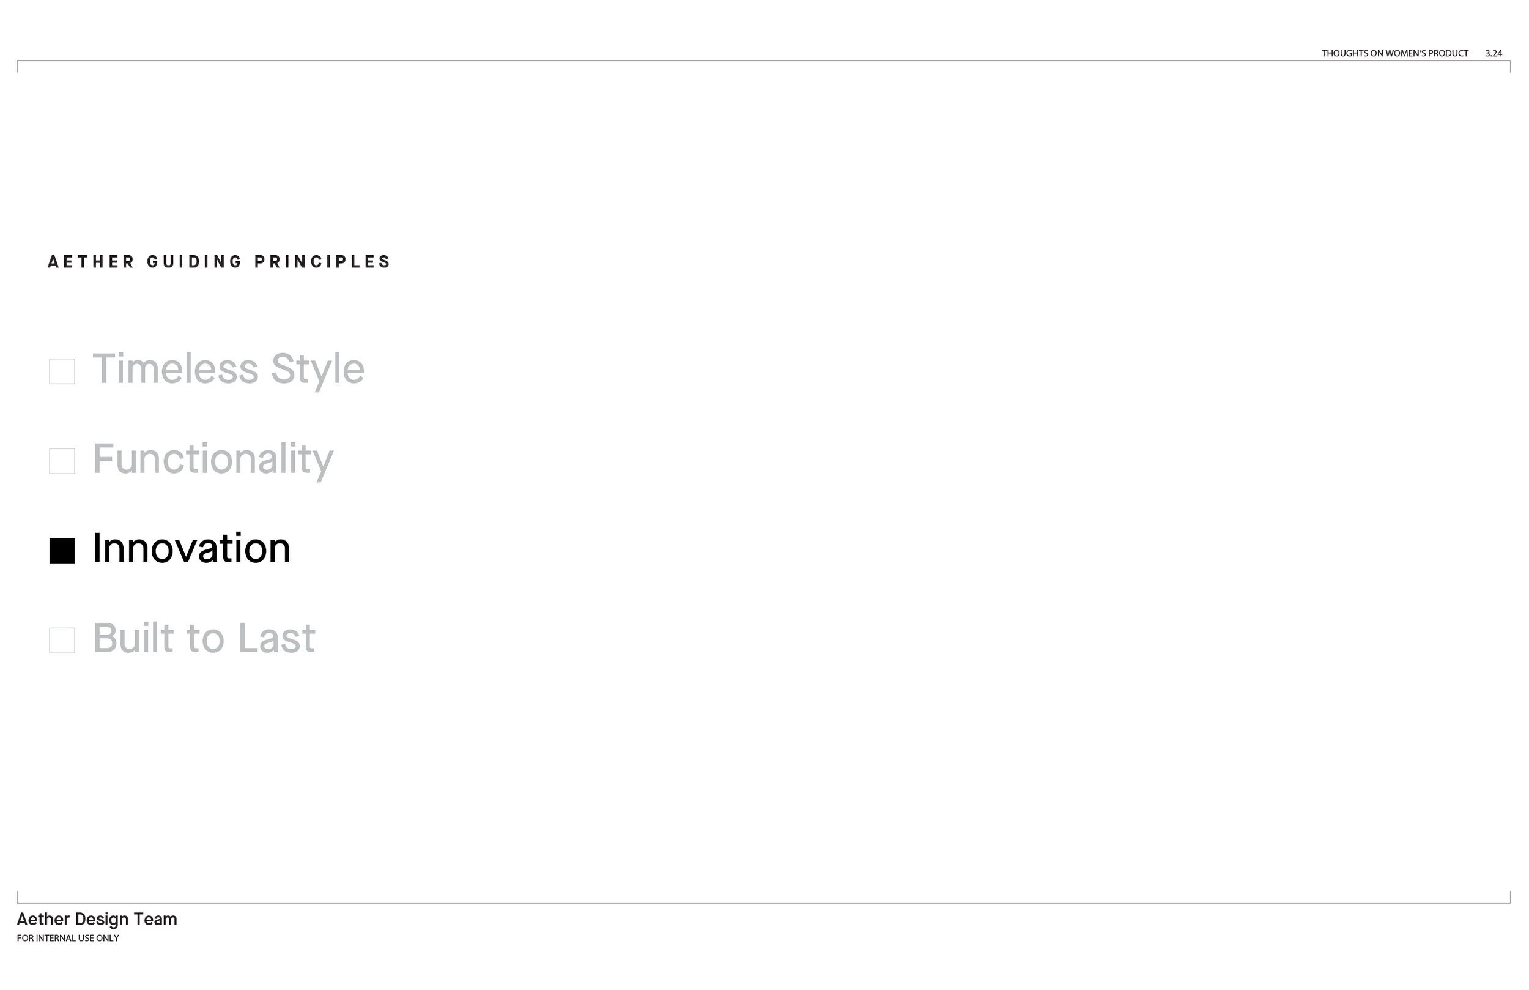Screen dimensions: 1529x990
Task: Click the top-right corner bracket tick
Action: [x=1511, y=67]
